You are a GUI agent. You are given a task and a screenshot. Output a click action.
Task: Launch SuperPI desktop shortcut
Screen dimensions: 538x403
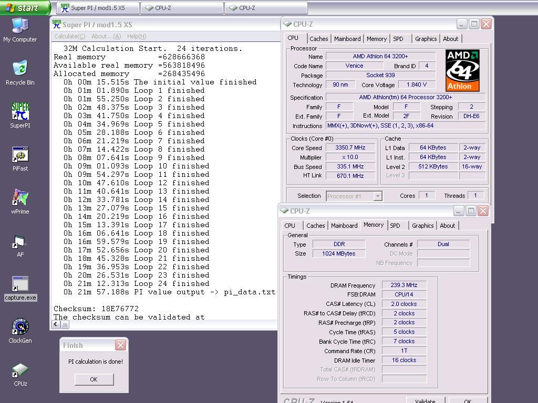pos(20,115)
